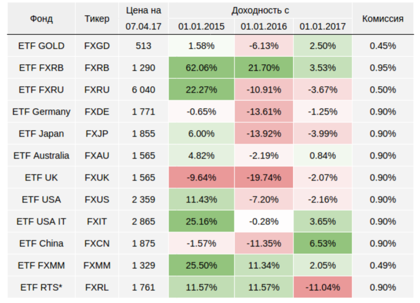
Task: Select the 01.01.2017 sub-column header
Action: coord(323,26)
